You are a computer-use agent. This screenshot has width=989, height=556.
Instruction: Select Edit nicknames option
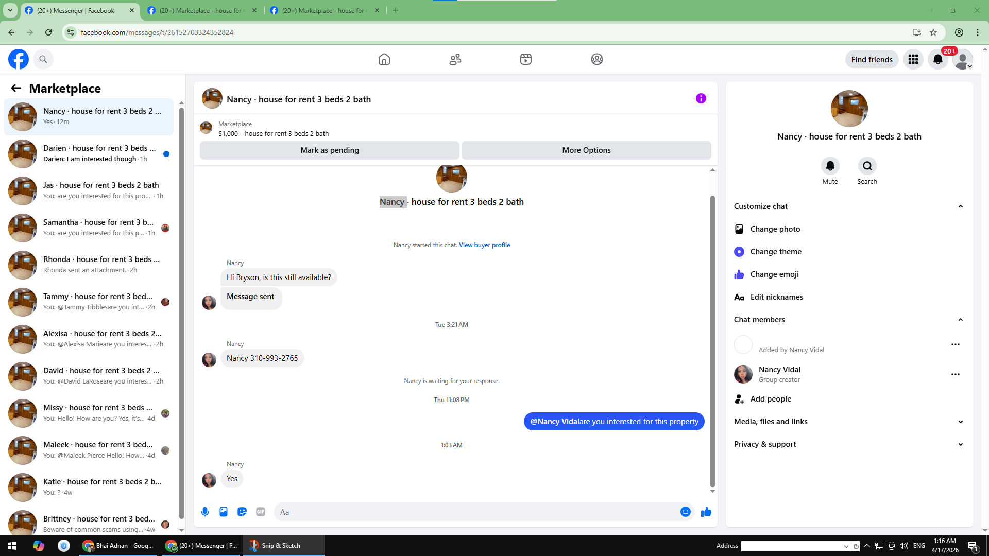(849, 297)
